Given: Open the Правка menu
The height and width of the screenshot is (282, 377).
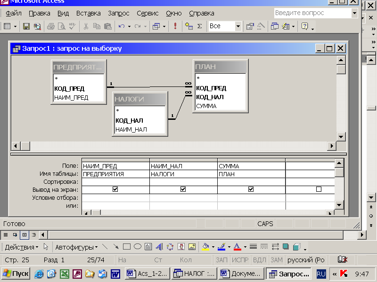Looking at the screenshot, I should tap(40, 13).
